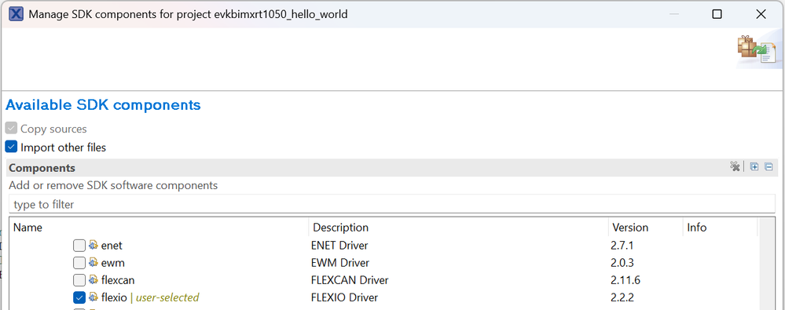Click the app icon in title bar
785x310 pixels.
point(16,14)
